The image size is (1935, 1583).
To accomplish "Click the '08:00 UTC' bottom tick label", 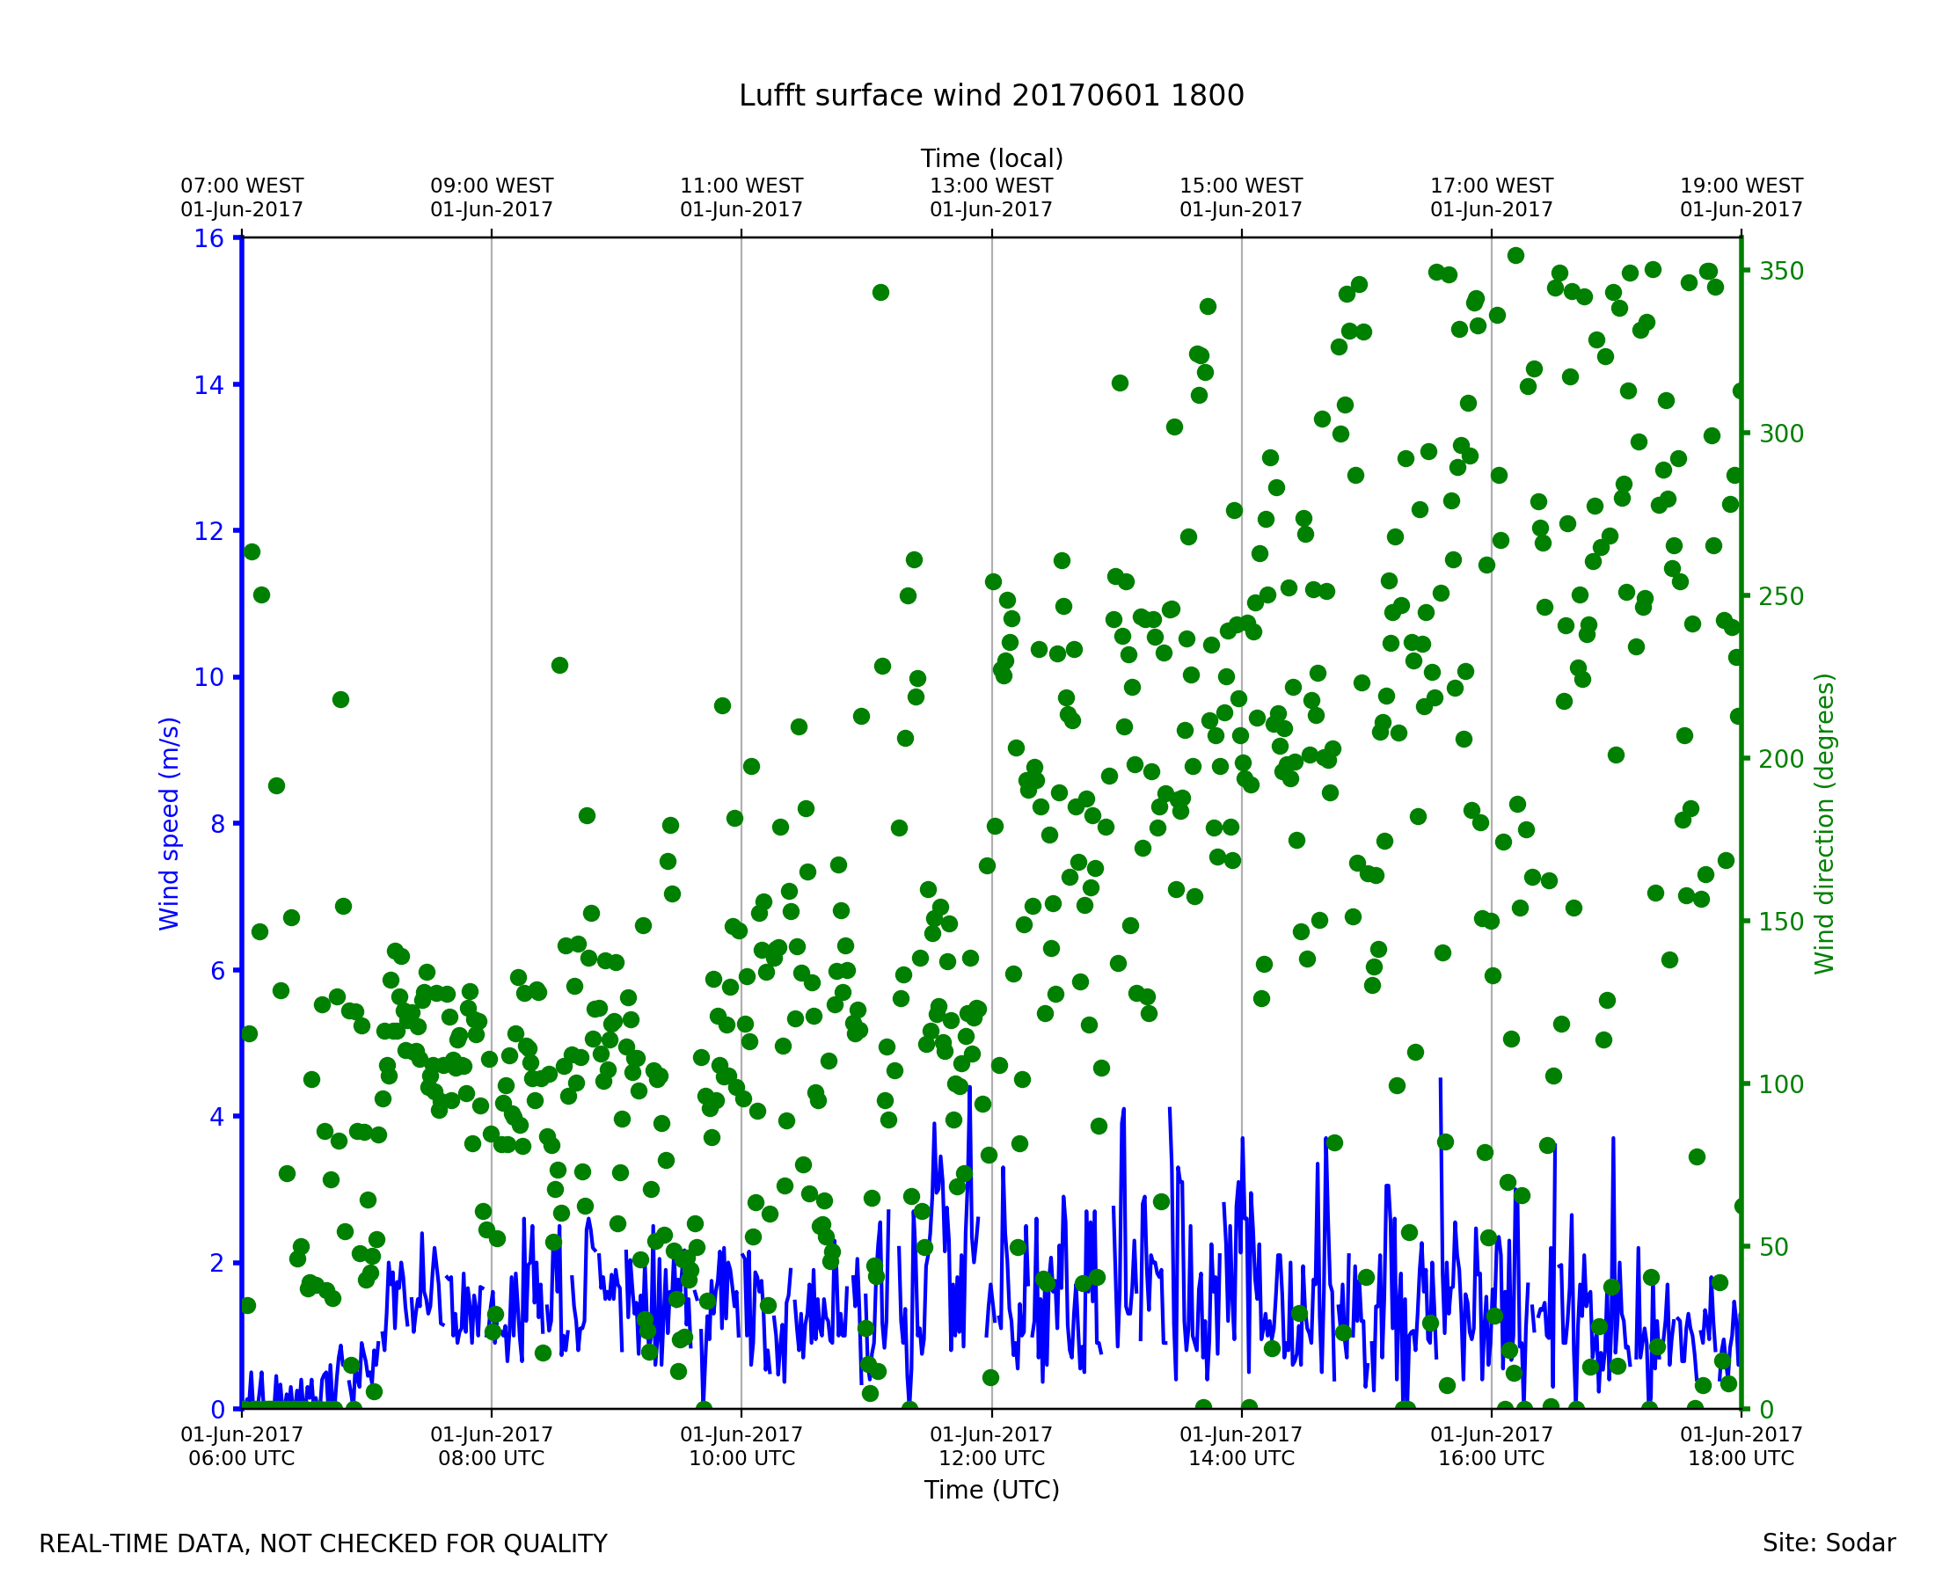I will coord(492,1458).
